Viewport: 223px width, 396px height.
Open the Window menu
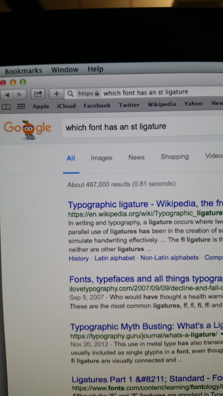(x=65, y=70)
